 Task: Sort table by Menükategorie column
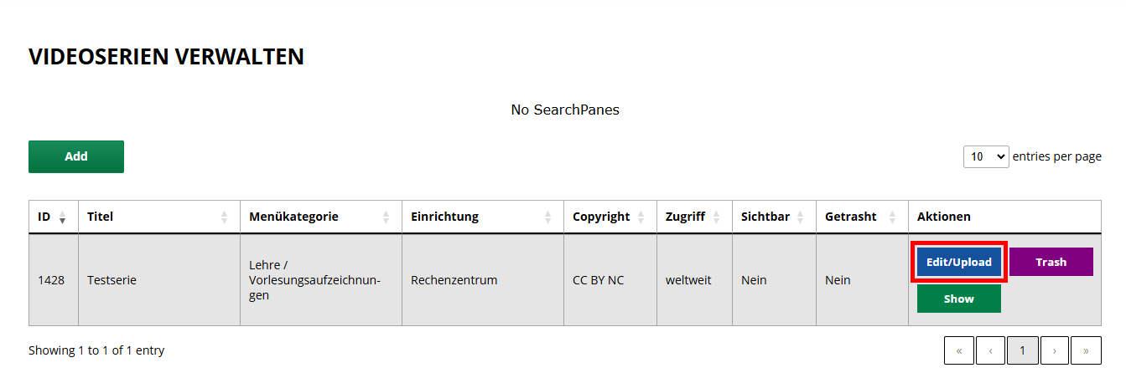[x=320, y=217]
